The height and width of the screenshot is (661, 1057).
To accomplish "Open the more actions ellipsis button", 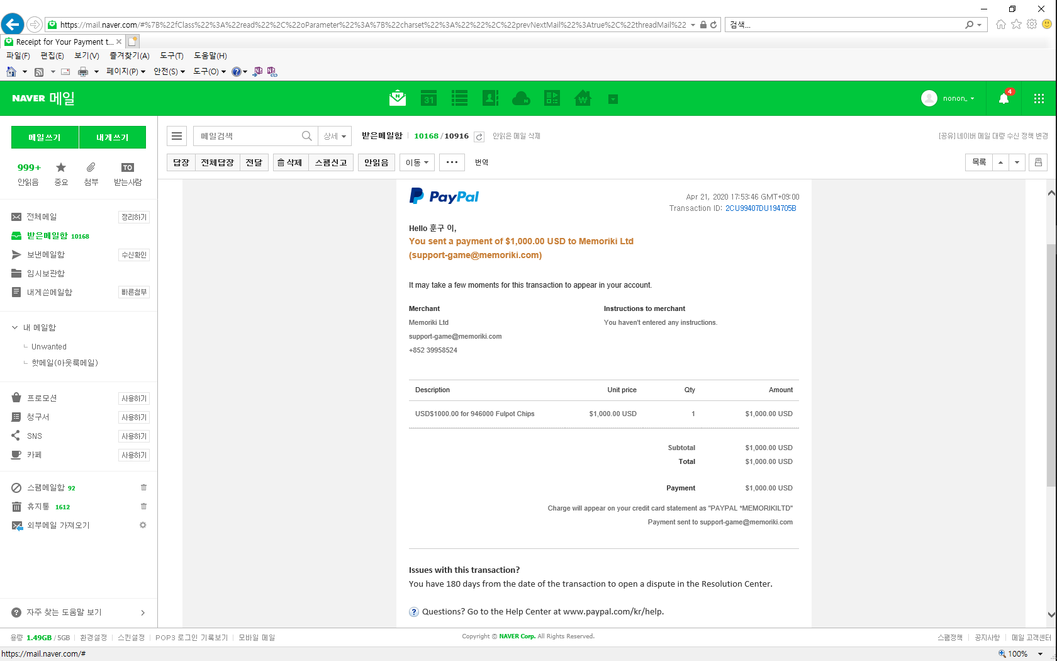I will point(452,162).
